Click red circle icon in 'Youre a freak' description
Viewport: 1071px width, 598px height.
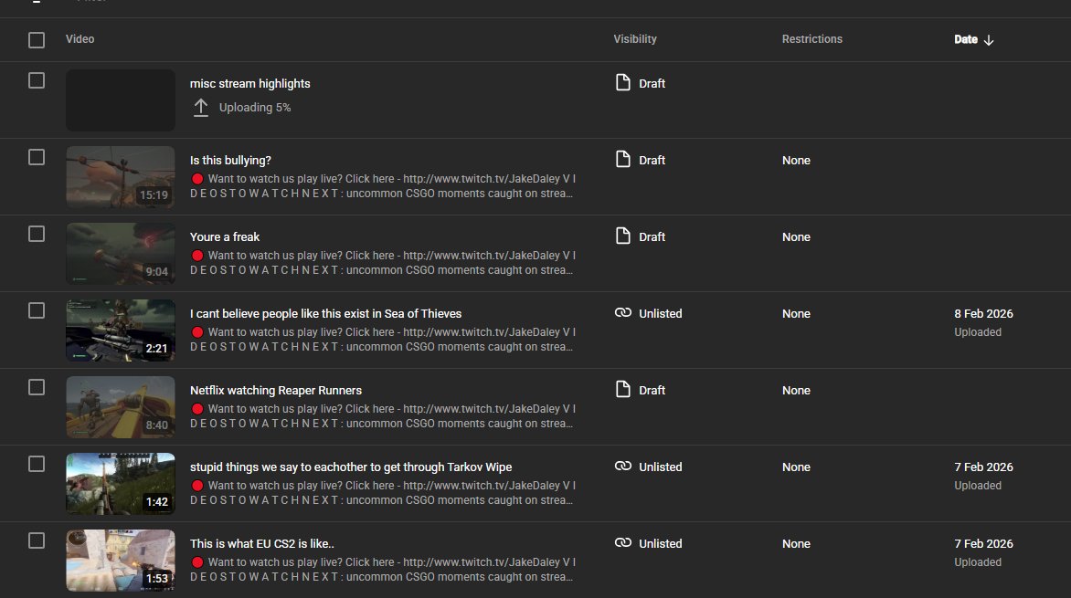coord(197,256)
